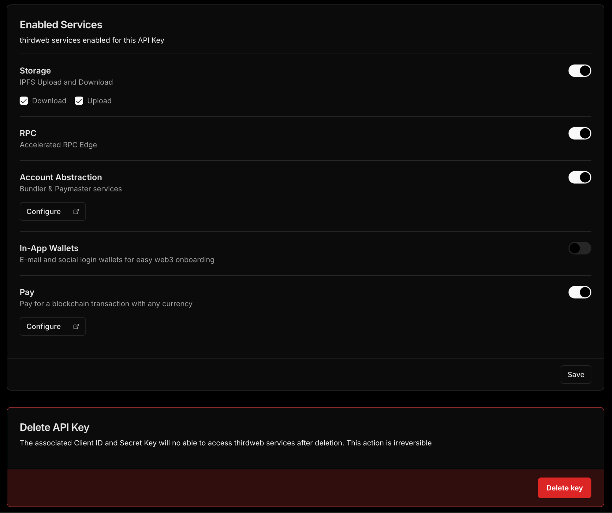Turn off the RPC toggle

(x=580, y=133)
